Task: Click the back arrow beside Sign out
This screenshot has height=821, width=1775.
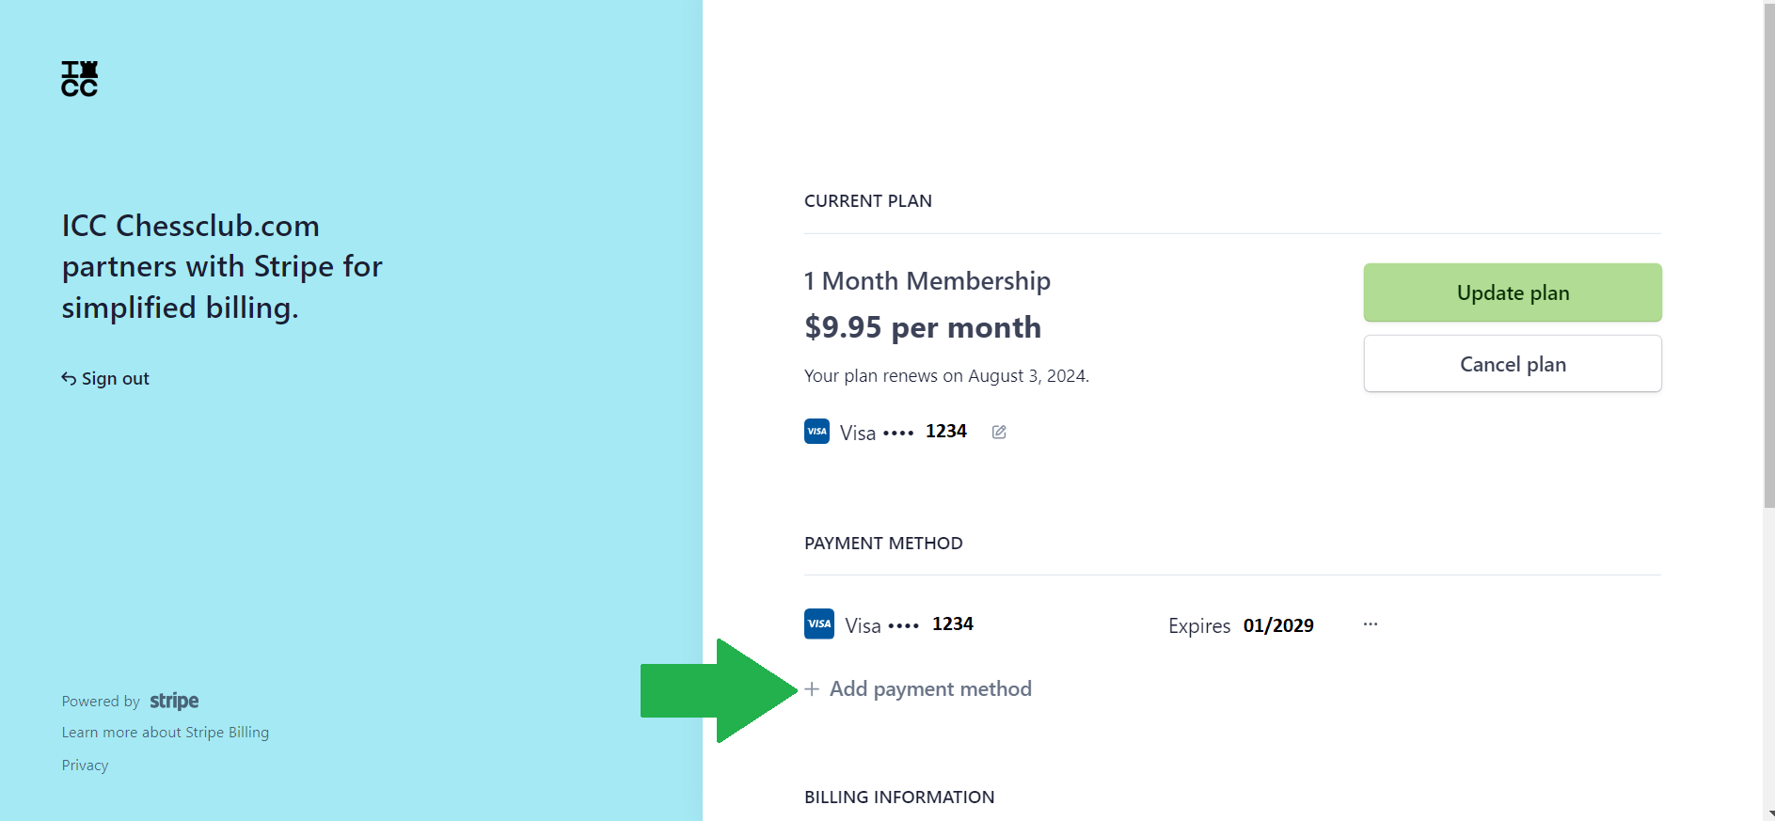Action: click(68, 377)
